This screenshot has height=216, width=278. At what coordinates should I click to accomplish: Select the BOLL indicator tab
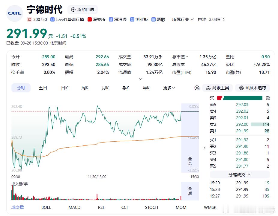[x=46, y=207]
